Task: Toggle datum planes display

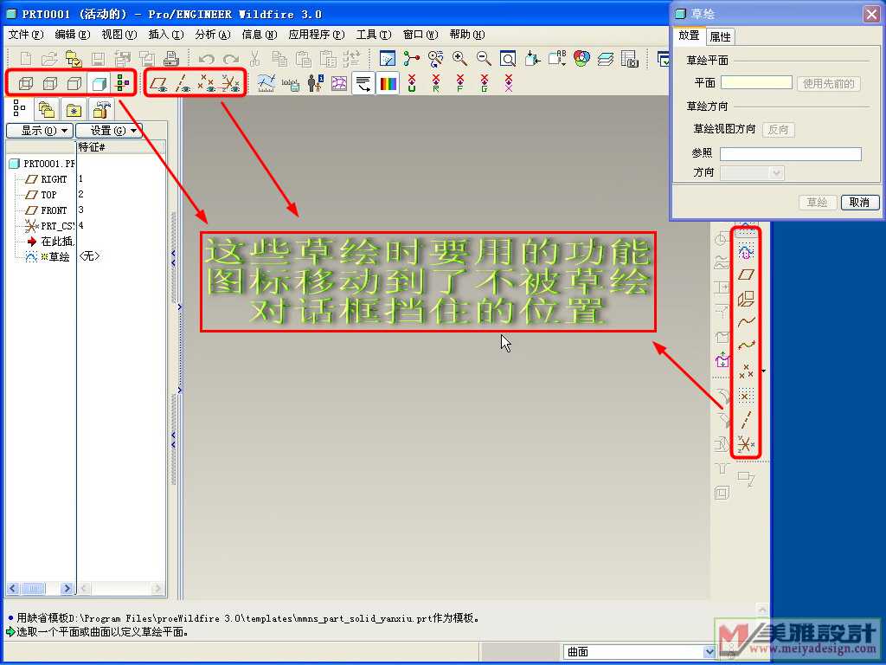Action: tap(159, 84)
